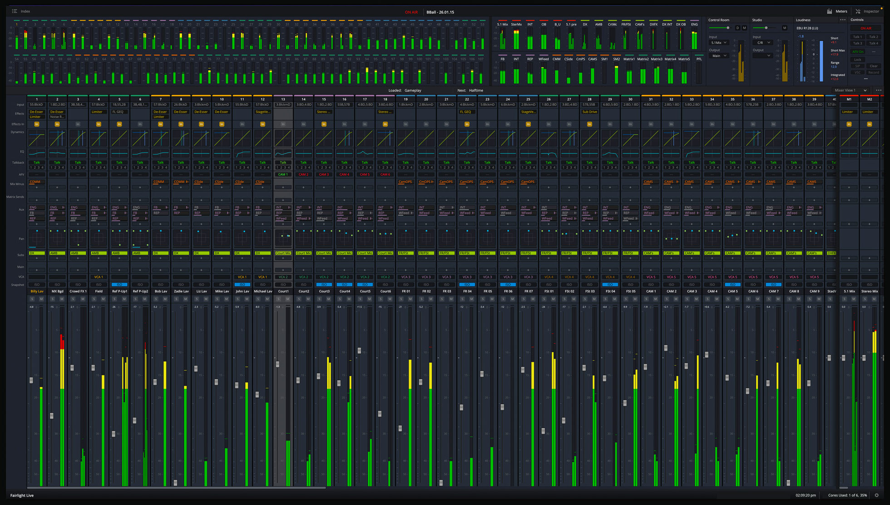Mute the Billy Lav channel

pos(41,299)
